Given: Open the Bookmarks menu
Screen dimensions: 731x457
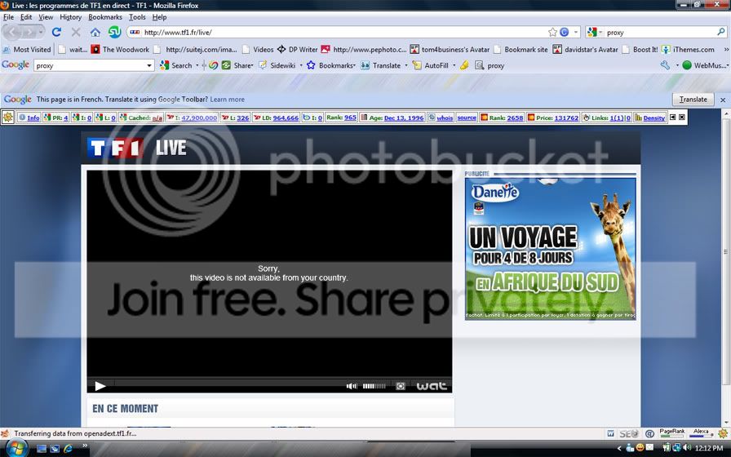Looking at the screenshot, I should (105, 17).
